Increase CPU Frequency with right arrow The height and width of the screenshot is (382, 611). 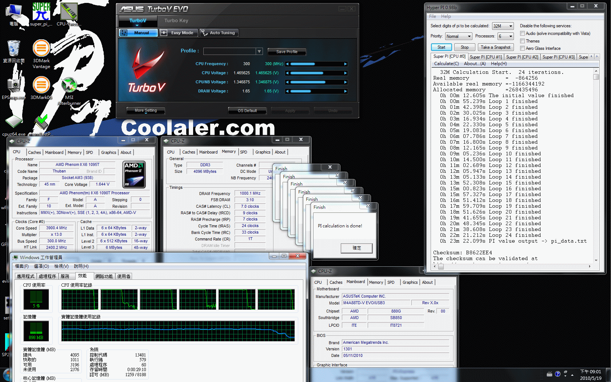346,64
